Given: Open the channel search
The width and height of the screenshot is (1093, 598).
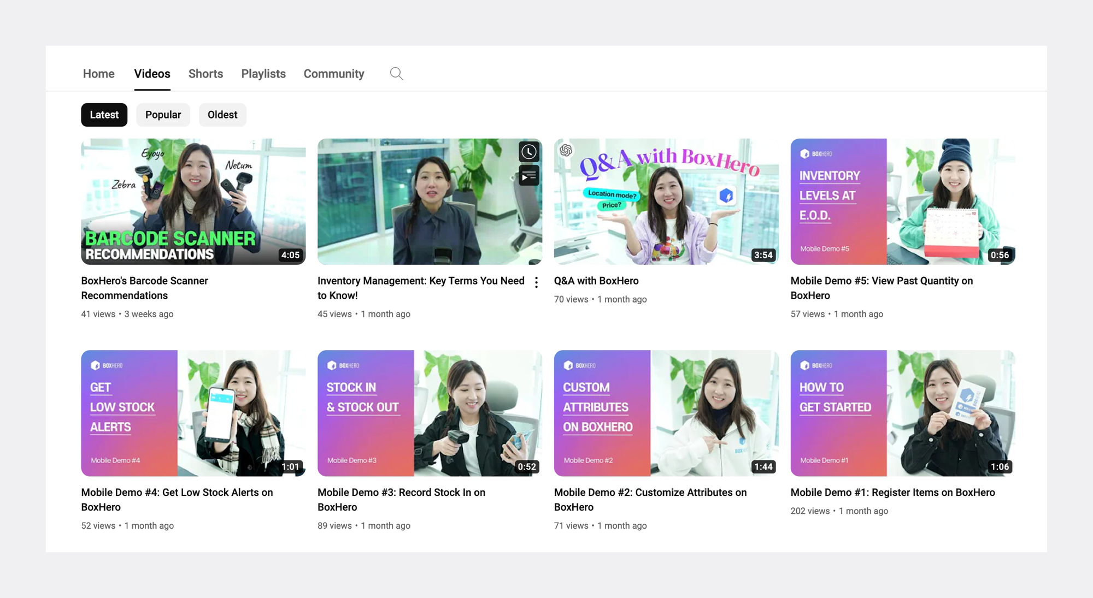Looking at the screenshot, I should pyautogui.click(x=396, y=73).
